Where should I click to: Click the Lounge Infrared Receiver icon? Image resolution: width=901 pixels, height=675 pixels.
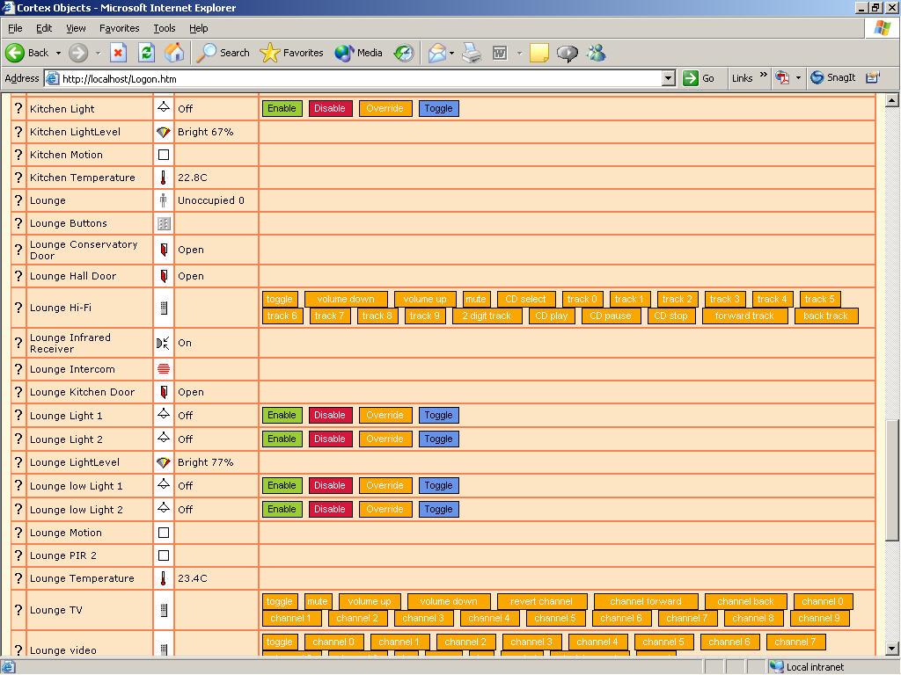click(164, 343)
